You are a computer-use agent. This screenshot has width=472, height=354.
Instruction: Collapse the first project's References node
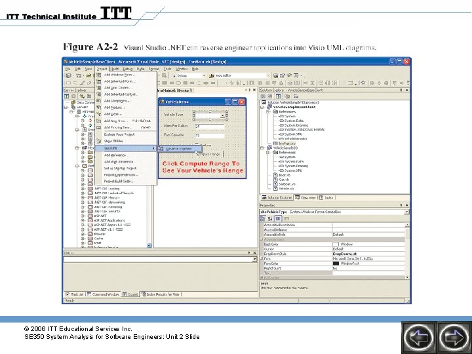267,111
